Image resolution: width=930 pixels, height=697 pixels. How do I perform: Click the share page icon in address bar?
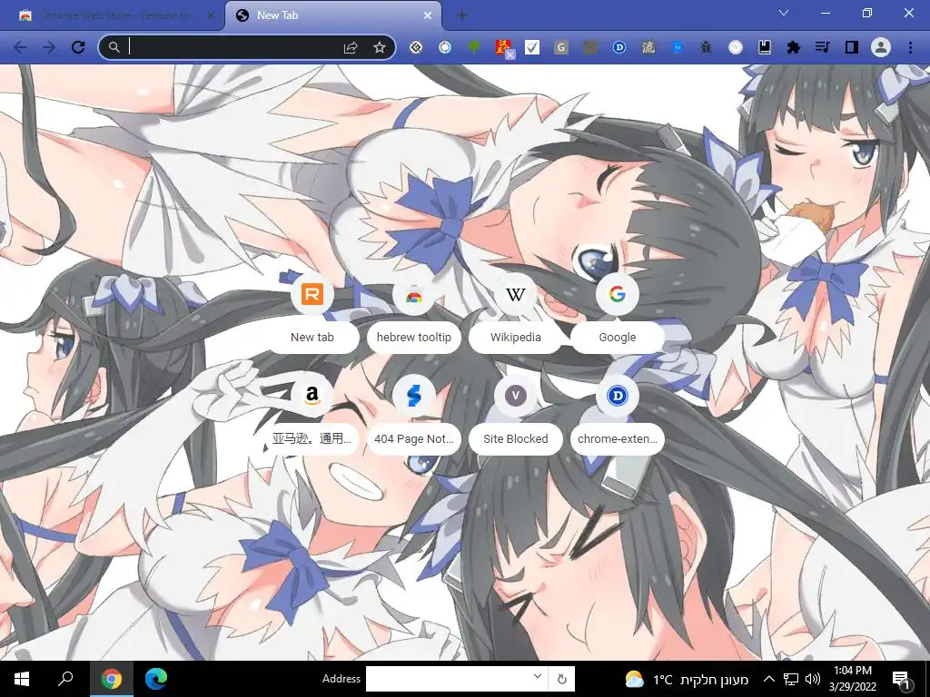[351, 47]
